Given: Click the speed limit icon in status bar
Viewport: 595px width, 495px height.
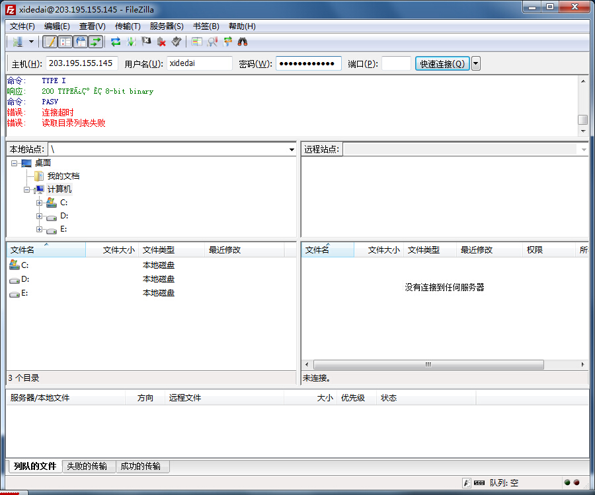Looking at the screenshot, I should click(x=479, y=483).
